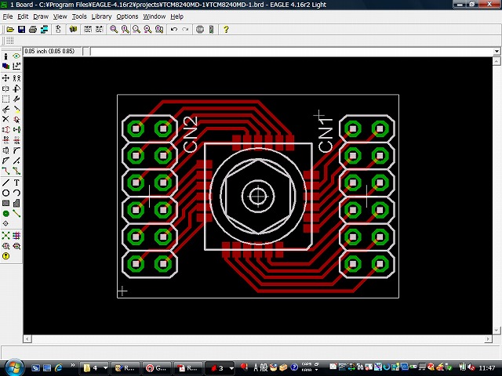The height and width of the screenshot is (376, 502).
Task: Select the Move tool
Action: tap(5, 78)
